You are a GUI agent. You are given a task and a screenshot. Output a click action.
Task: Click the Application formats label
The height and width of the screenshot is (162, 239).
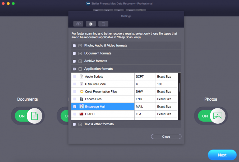98,69
